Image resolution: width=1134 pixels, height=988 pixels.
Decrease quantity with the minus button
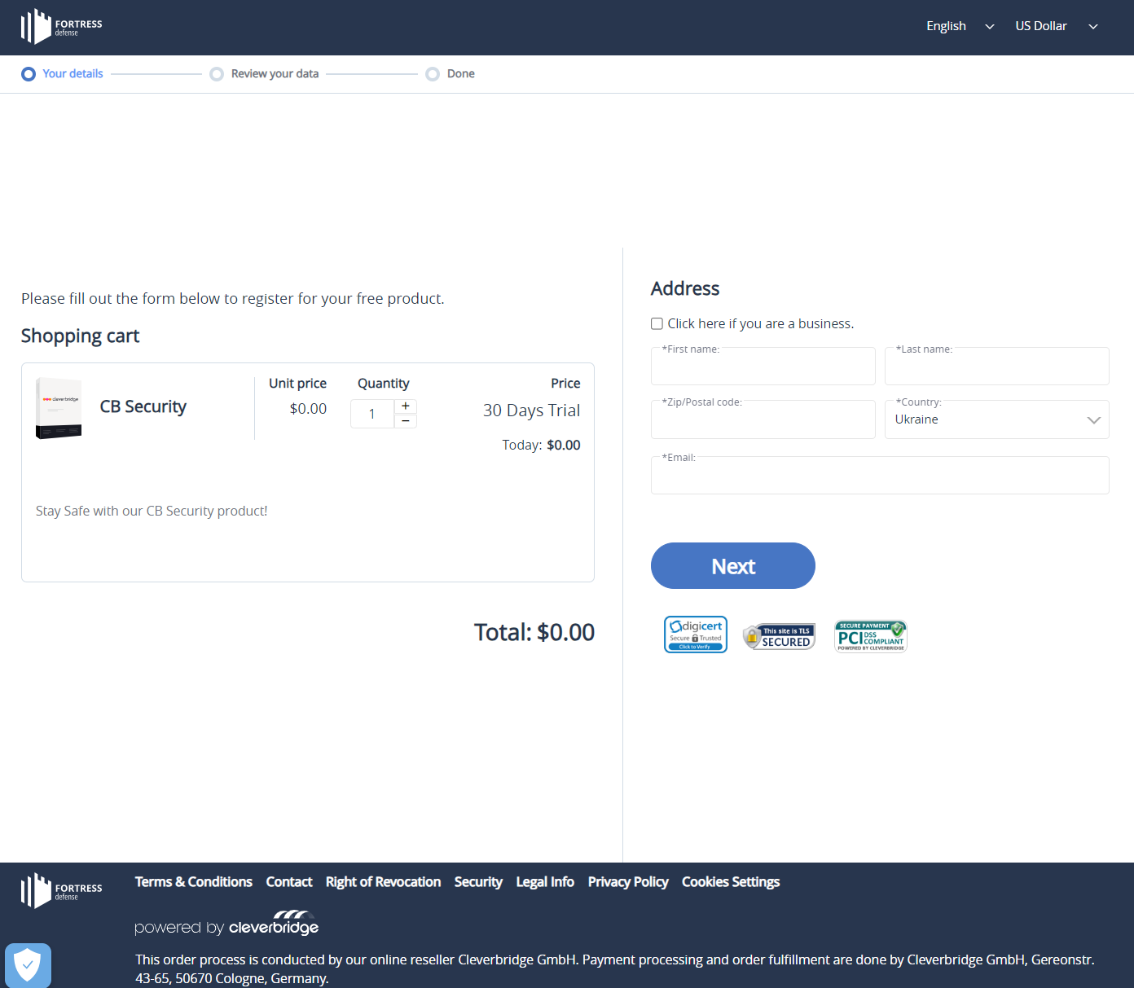coord(406,421)
